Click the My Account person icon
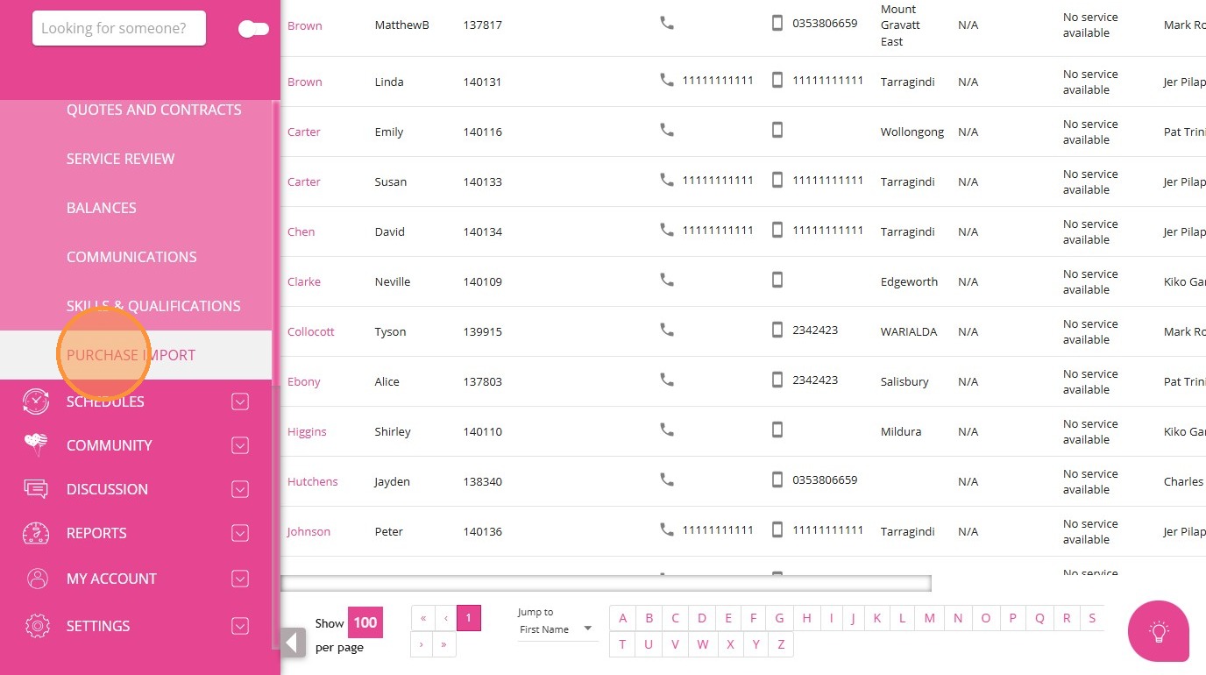The height and width of the screenshot is (675, 1206). (37, 579)
